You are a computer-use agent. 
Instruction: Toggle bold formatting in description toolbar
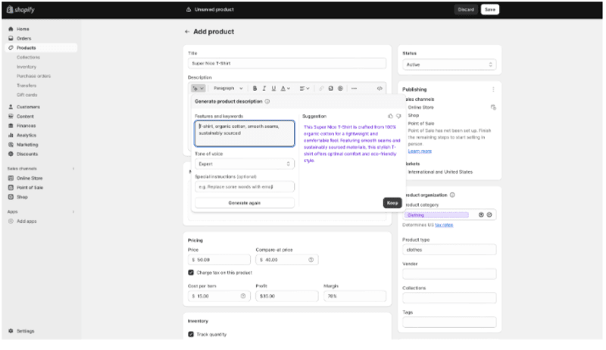[255, 89]
